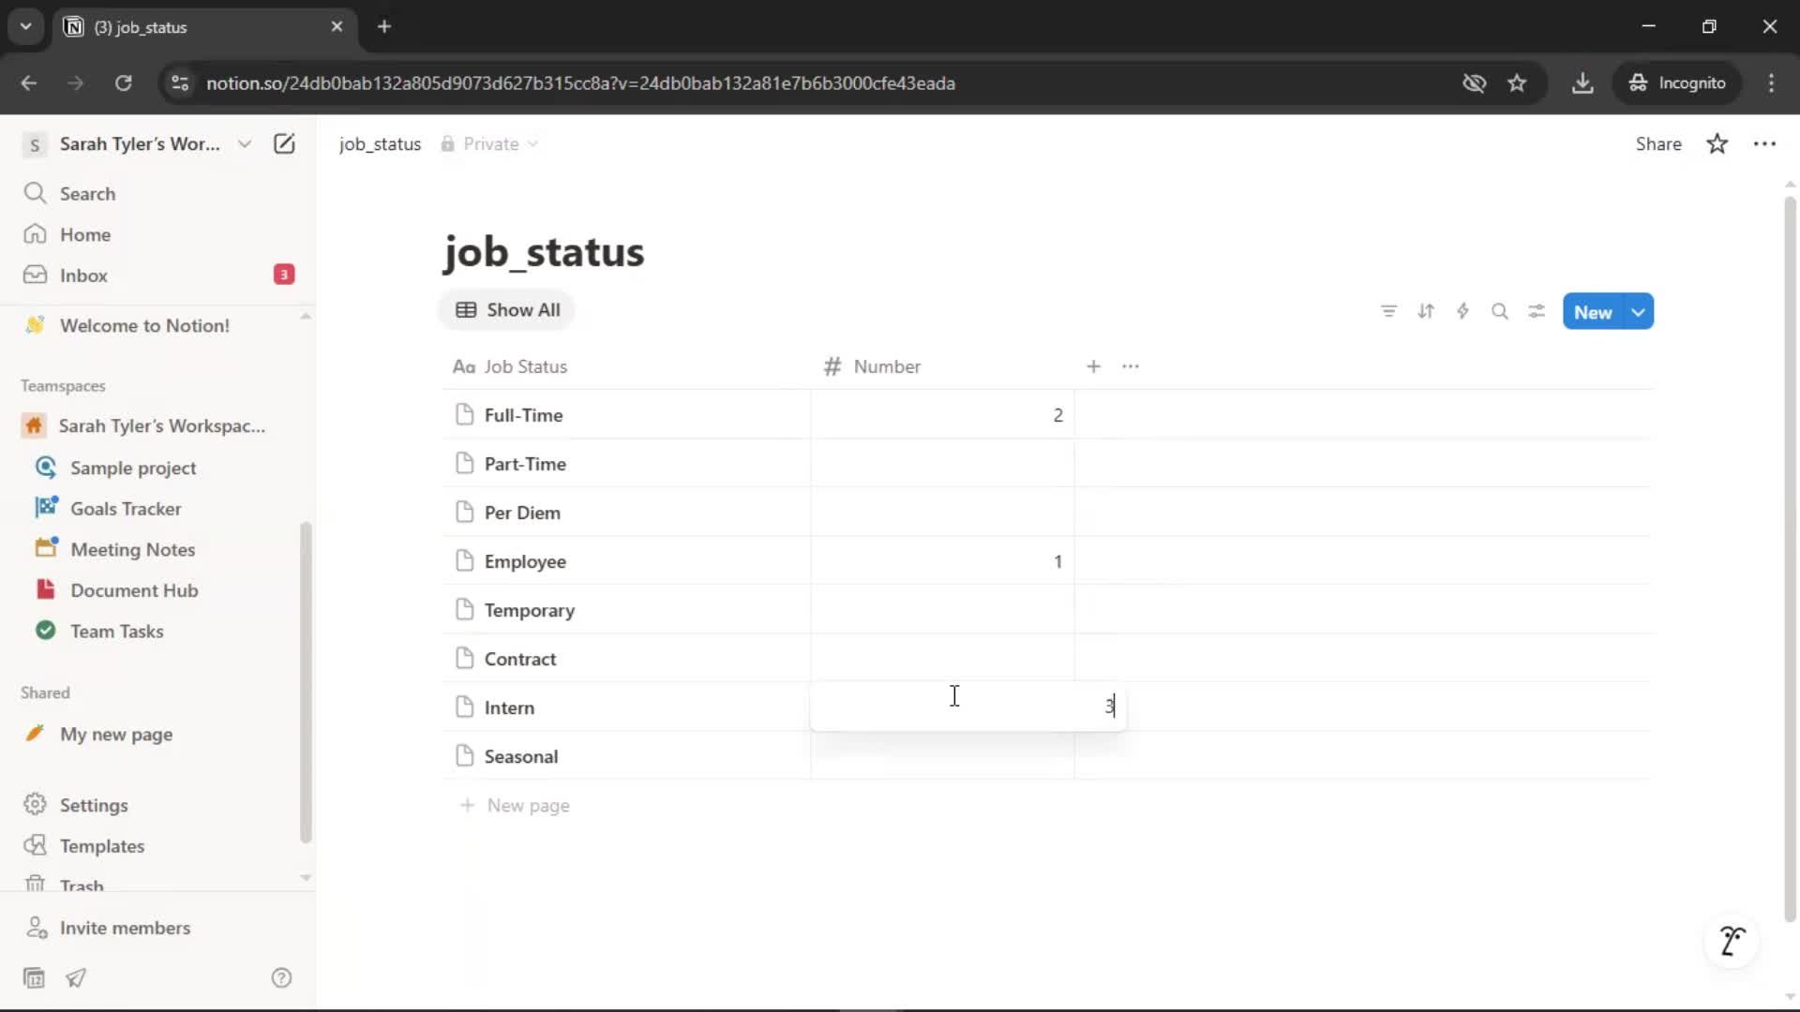
Task: Search the database using the magnifier icon
Action: [x=1500, y=311]
